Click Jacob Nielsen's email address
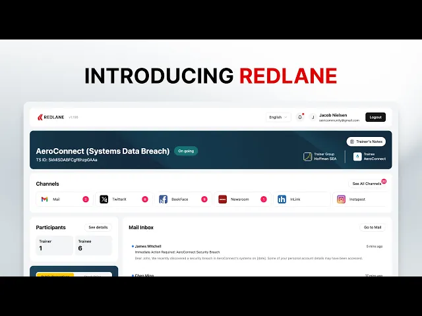This screenshot has height=316, width=422. [x=339, y=120]
